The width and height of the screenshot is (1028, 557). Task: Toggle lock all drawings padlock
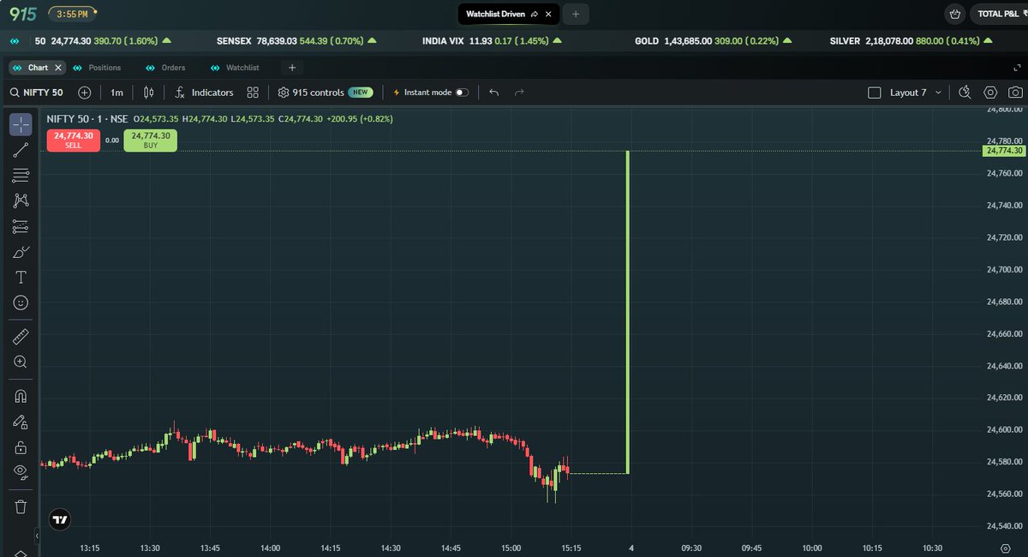pyautogui.click(x=21, y=446)
